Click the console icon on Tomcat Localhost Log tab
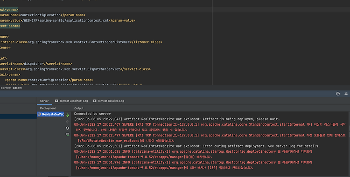The width and height of the screenshot is (350, 177). 56,101
